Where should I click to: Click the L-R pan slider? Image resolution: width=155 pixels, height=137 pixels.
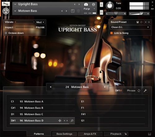[116, 14]
